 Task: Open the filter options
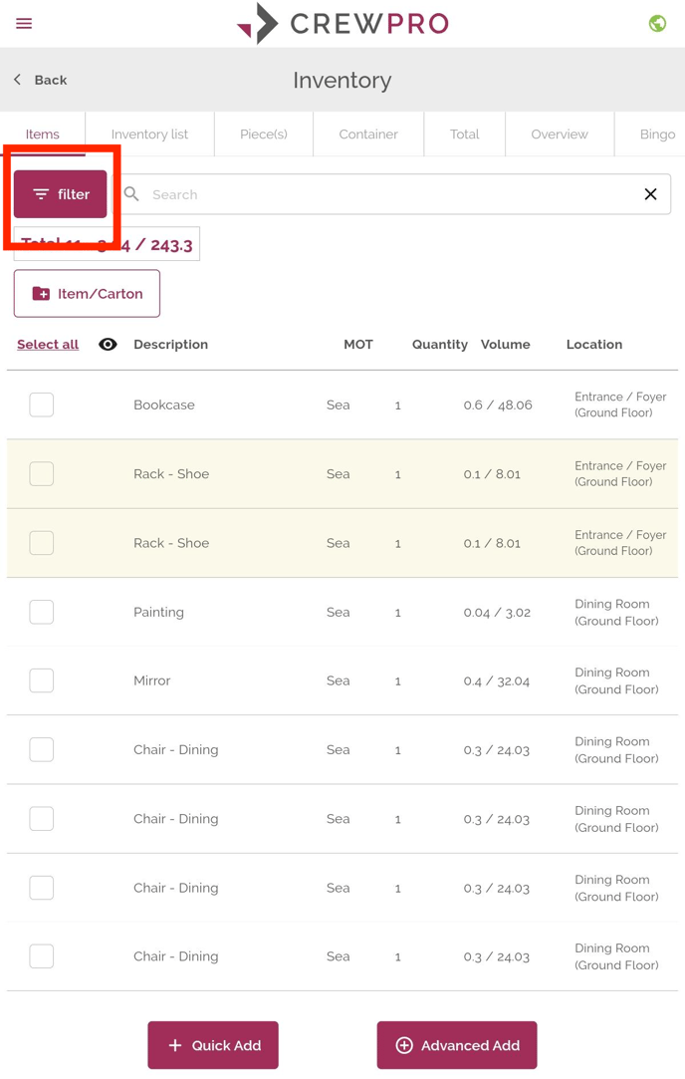(61, 194)
